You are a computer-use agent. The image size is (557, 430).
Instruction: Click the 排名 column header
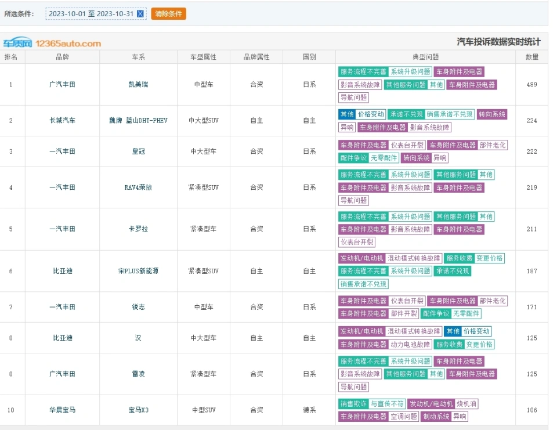coord(10,57)
